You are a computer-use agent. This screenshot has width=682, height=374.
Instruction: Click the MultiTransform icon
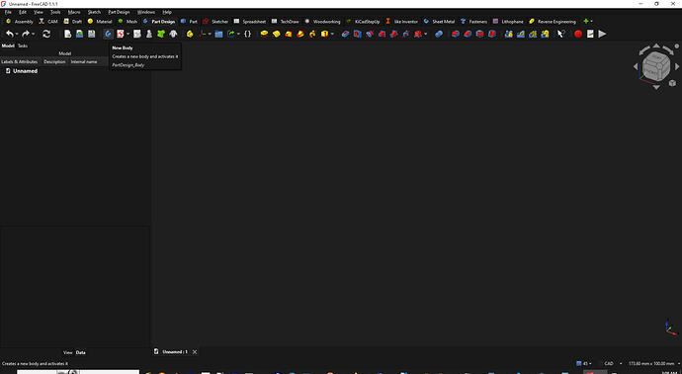pyautogui.click(x=545, y=34)
